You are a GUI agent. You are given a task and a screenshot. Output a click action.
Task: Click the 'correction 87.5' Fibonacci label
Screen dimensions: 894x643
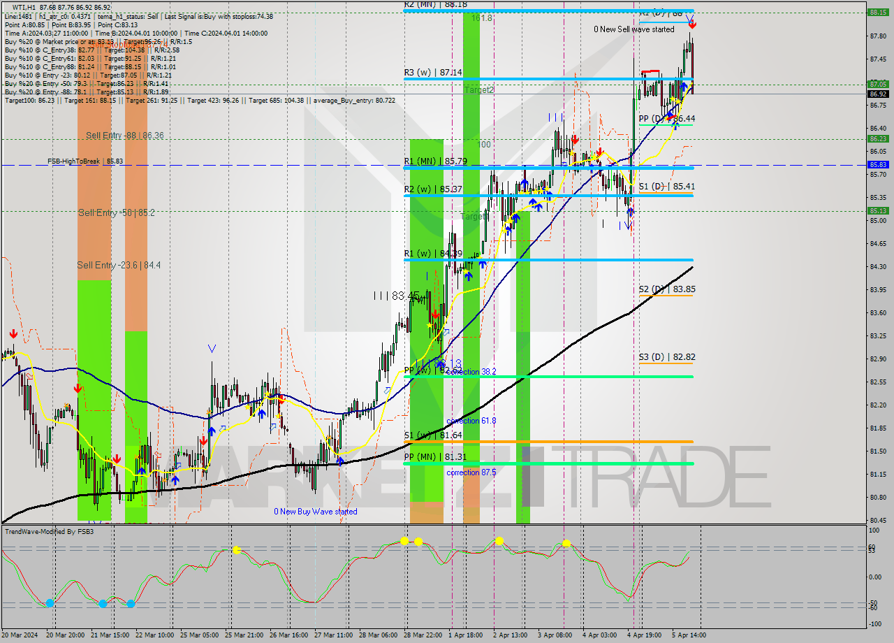tap(471, 472)
